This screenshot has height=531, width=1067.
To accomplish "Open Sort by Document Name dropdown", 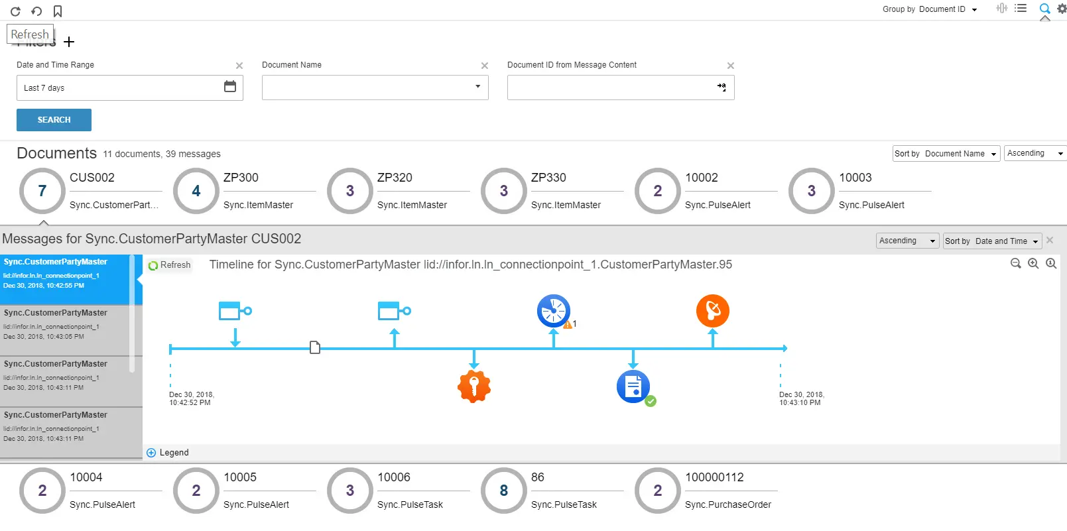I will tap(946, 154).
